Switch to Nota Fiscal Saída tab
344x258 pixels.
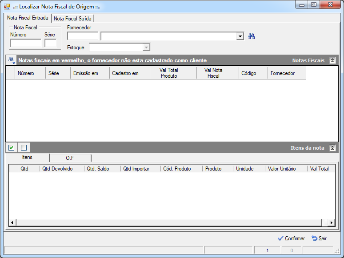(72, 19)
